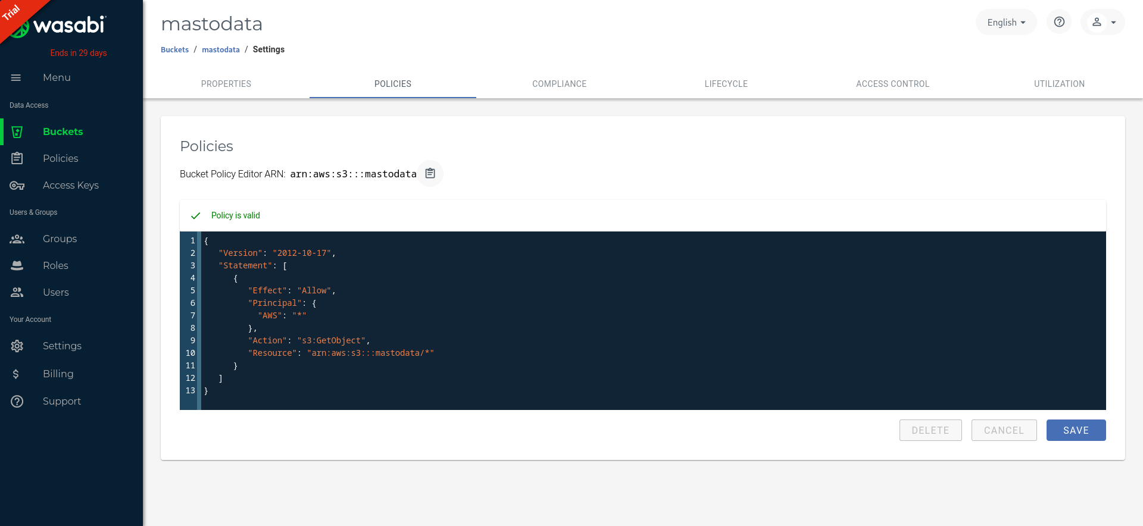Image resolution: width=1143 pixels, height=526 pixels.
Task: Open the help icon in top bar
Action: tap(1059, 22)
